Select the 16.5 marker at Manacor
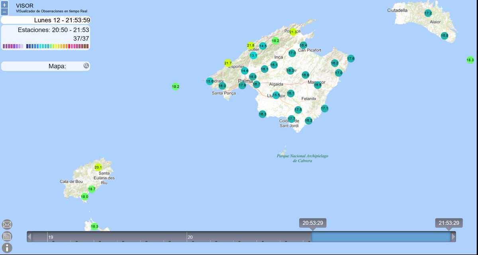 [318, 85]
